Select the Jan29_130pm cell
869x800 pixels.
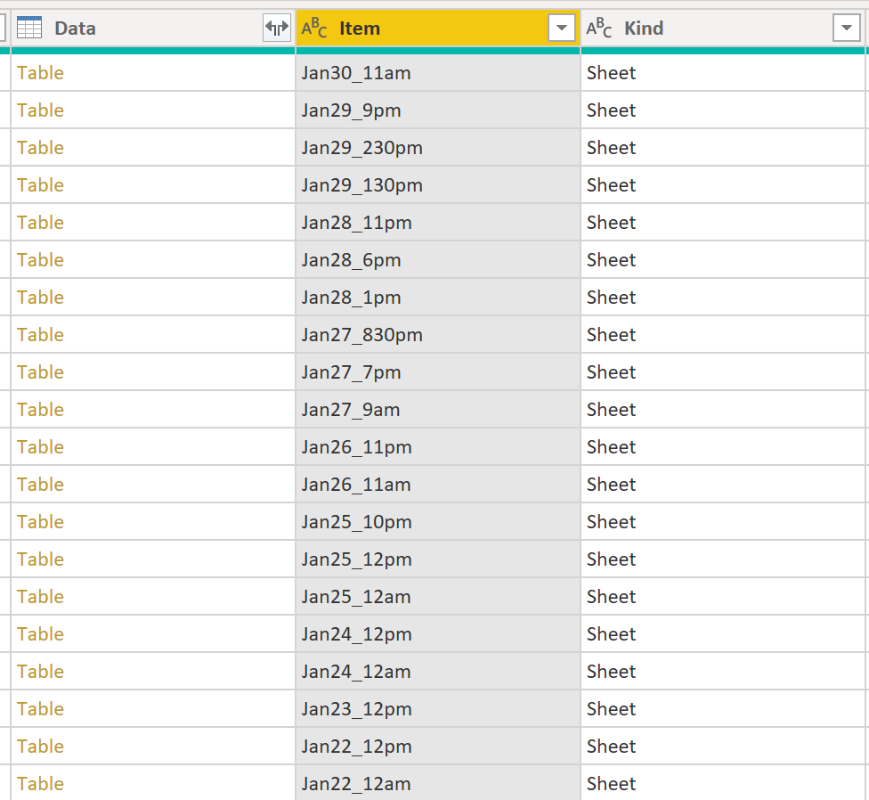pos(438,185)
